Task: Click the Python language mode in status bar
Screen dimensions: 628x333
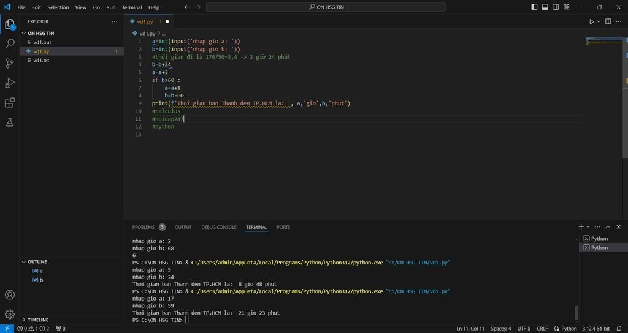Action: pos(569,329)
